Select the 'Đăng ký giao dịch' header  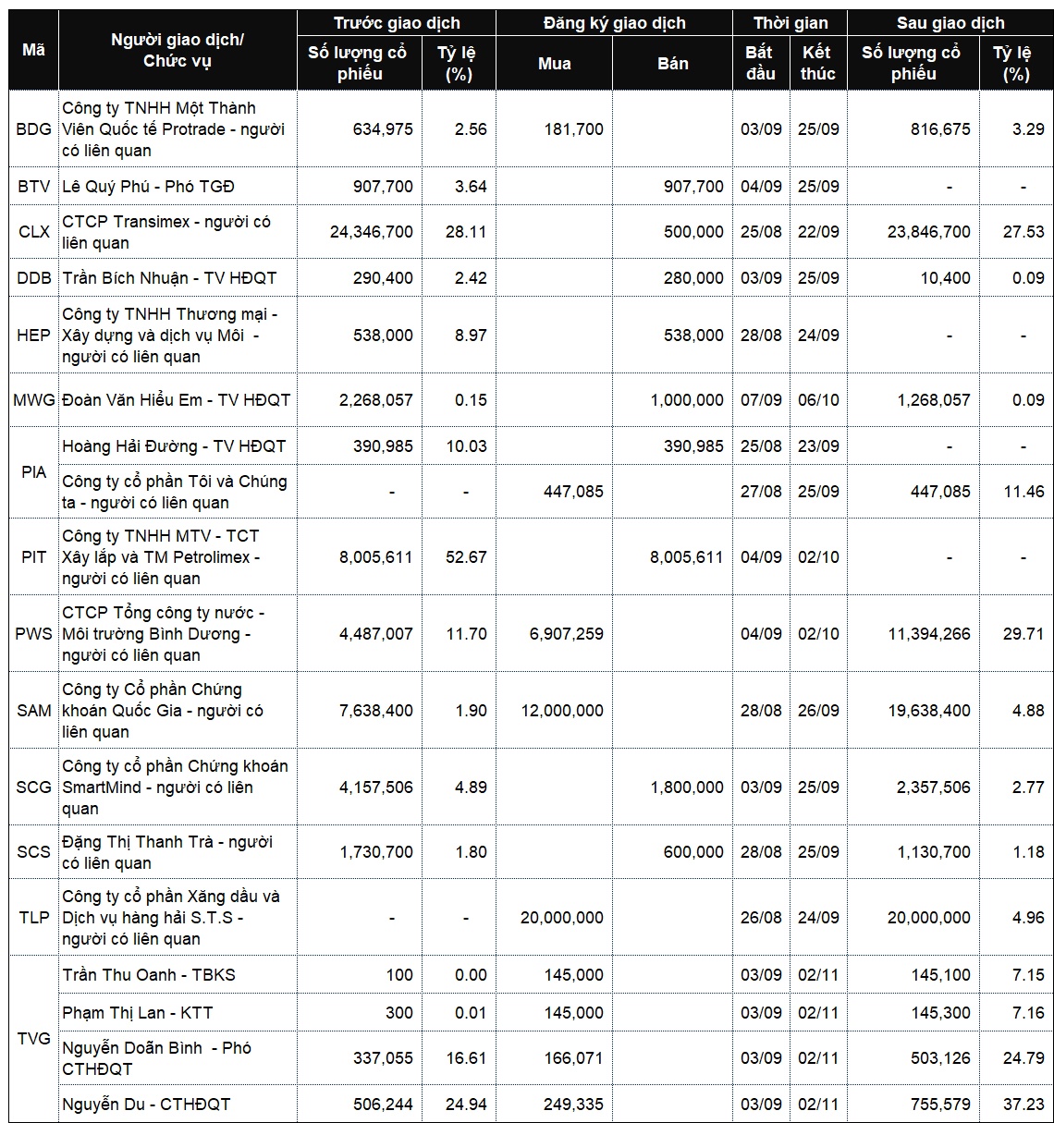pyautogui.click(x=614, y=23)
